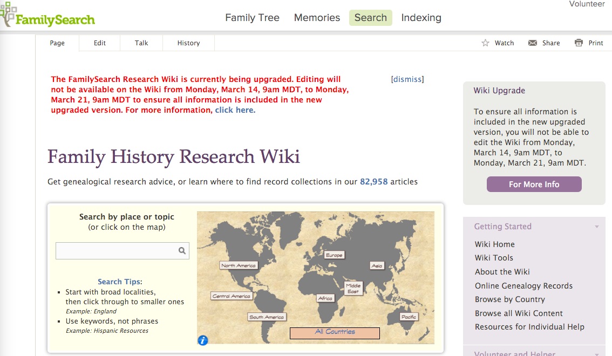Image resolution: width=612 pixels, height=356 pixels.
Task: Click the Share label
Action: pyautogui.click(x=550, y=43)
